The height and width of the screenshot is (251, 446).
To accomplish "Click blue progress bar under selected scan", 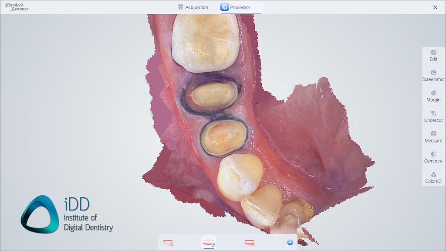I will click(209, 248).
